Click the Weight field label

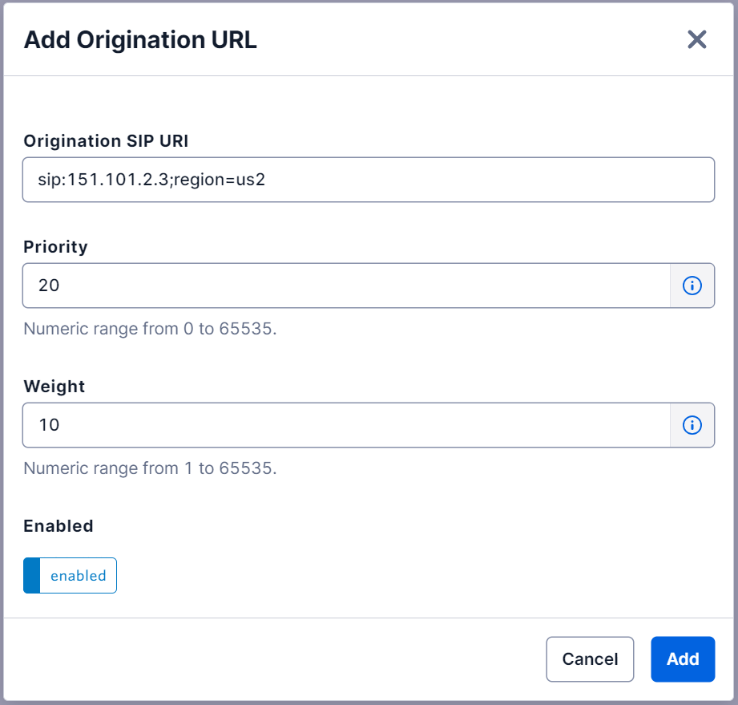pyautogui.click(x=54, y=387)
